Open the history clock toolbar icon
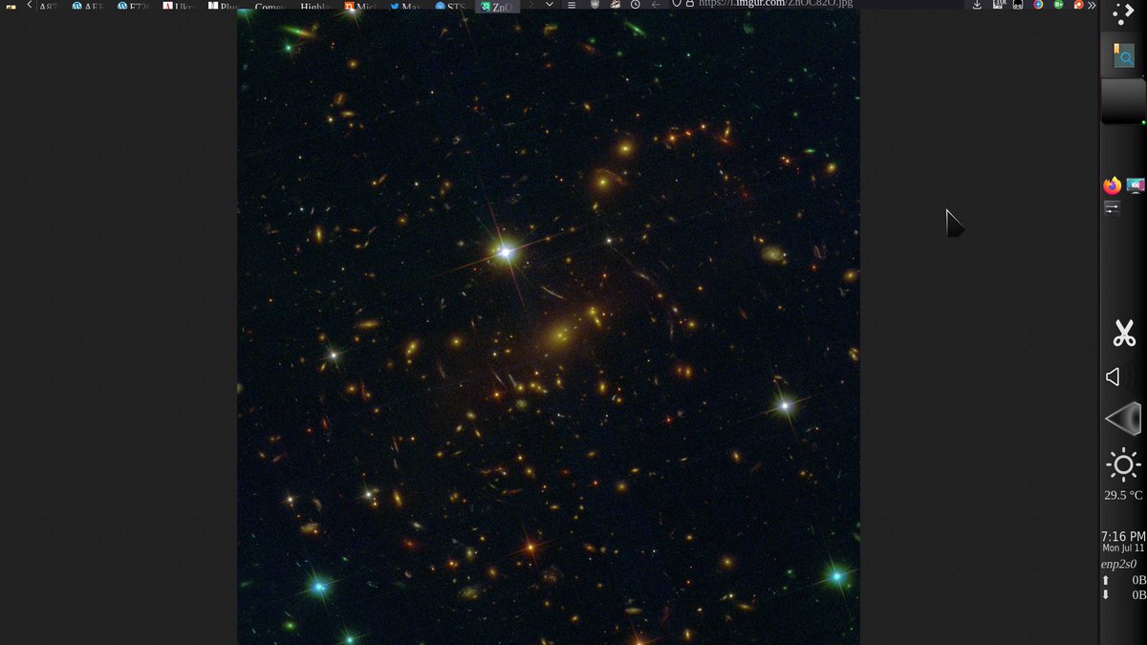The height and width of the screenshot is (645, 1147). (x=635, y=5)
